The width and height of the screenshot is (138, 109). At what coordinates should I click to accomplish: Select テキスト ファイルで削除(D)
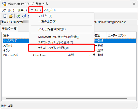(62, 48)
